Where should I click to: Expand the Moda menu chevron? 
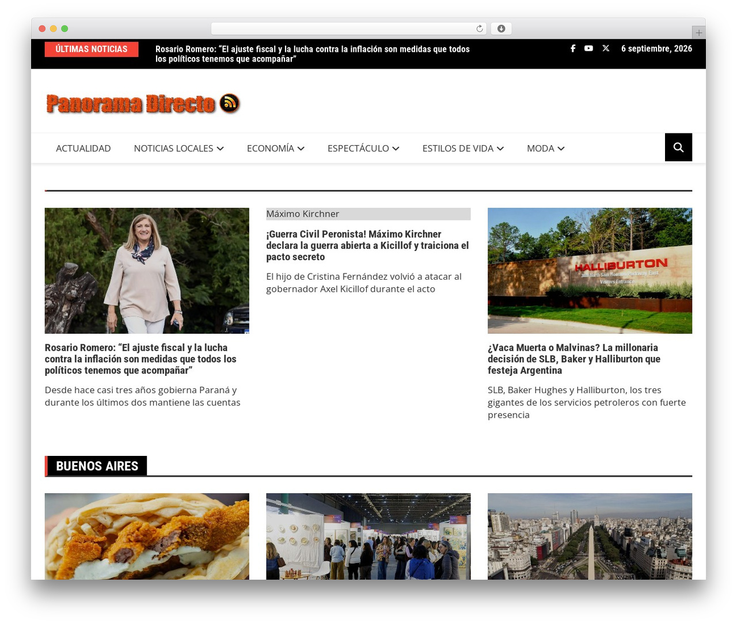point(561,149)
